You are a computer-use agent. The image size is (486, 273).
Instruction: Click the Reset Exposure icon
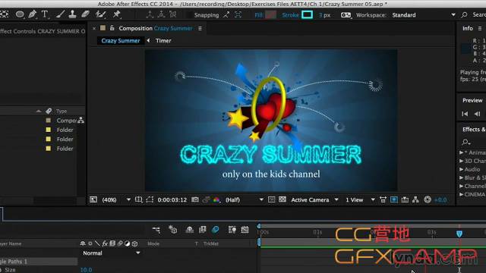click(428, 199)
